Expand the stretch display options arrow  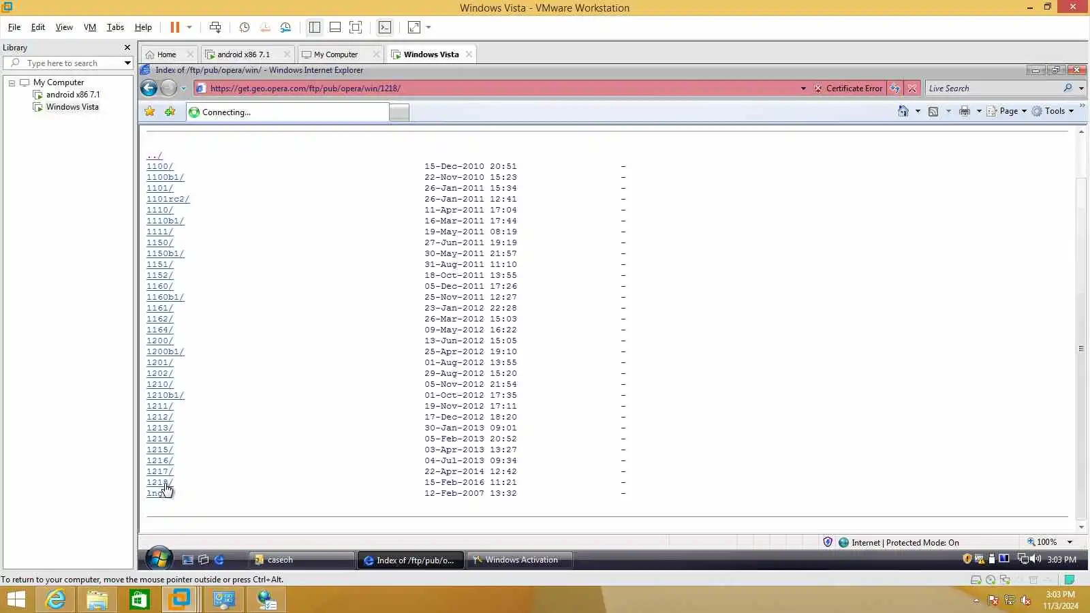tap(429, 27)
